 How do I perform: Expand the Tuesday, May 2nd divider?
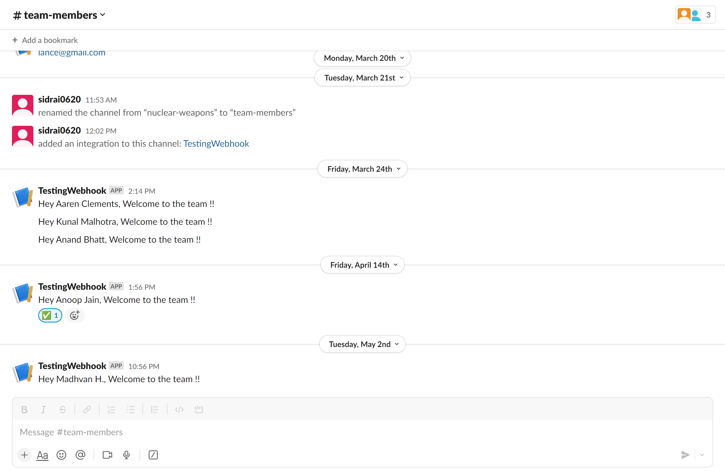point(362,344)
